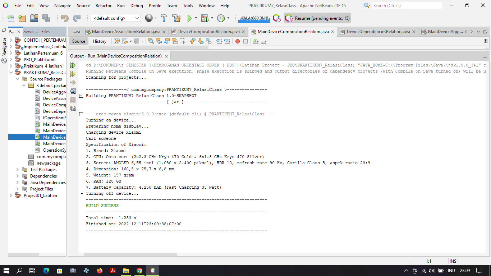
Task: Click the Start Macro Recording red circle
Action: tap(238, 41)
